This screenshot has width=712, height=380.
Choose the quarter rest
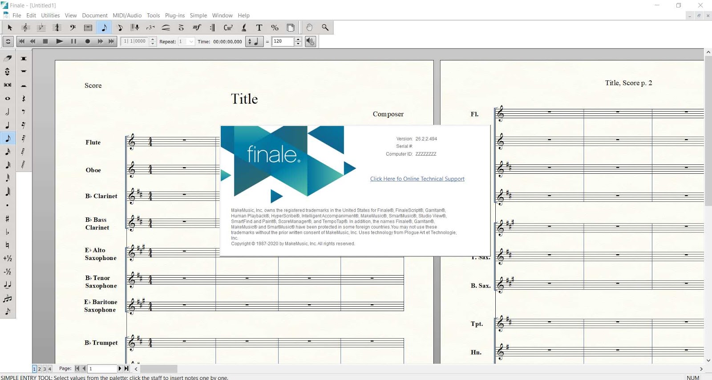pos(24,98)
